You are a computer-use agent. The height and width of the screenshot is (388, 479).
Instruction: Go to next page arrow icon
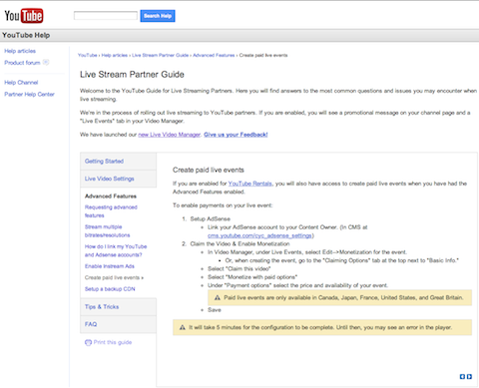469,376
